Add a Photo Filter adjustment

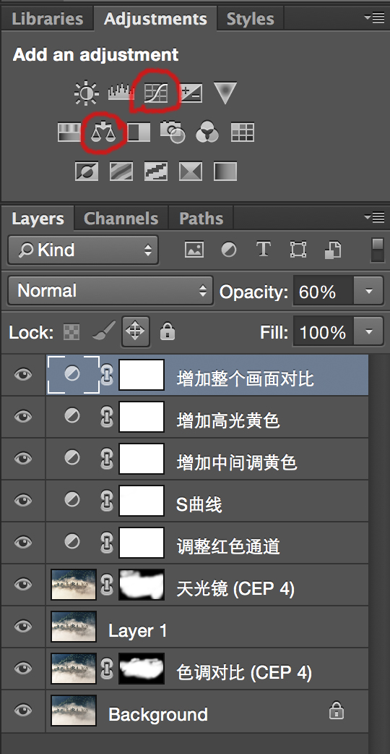[173, 132]
